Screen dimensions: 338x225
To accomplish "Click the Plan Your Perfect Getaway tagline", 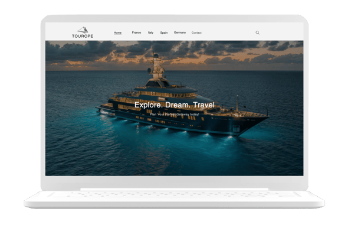I will click(175, 115).
